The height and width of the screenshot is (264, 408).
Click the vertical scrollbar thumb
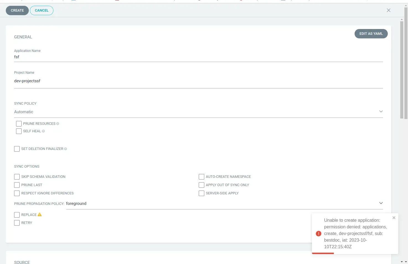point(402,69)
